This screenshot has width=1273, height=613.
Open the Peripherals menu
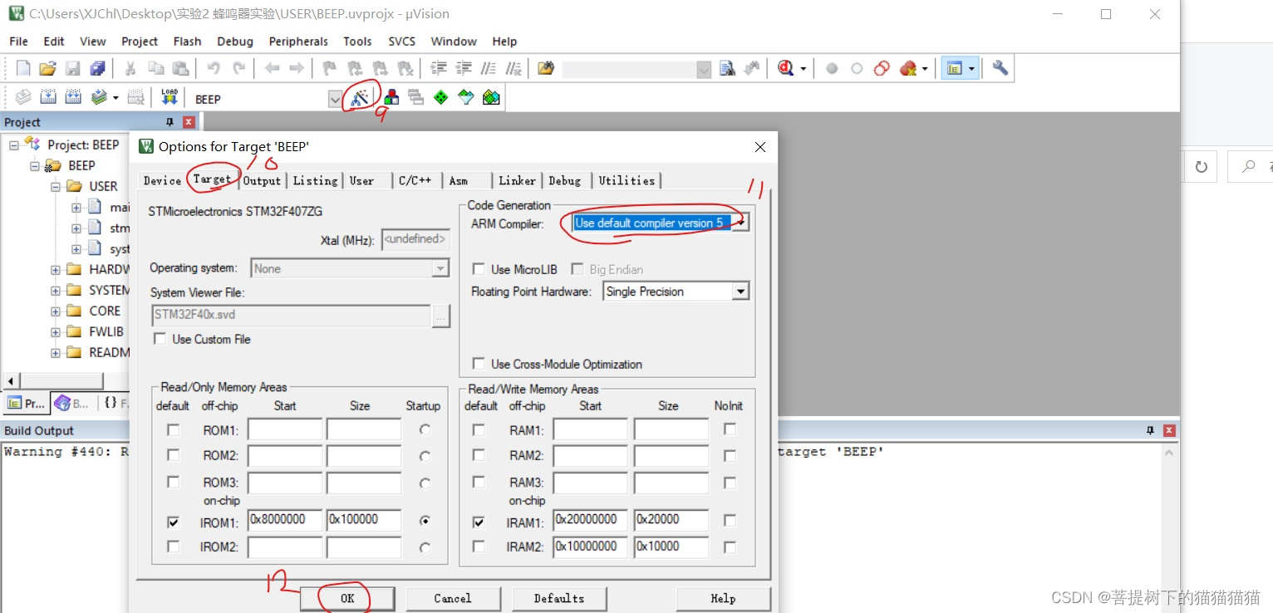point(298,41)
